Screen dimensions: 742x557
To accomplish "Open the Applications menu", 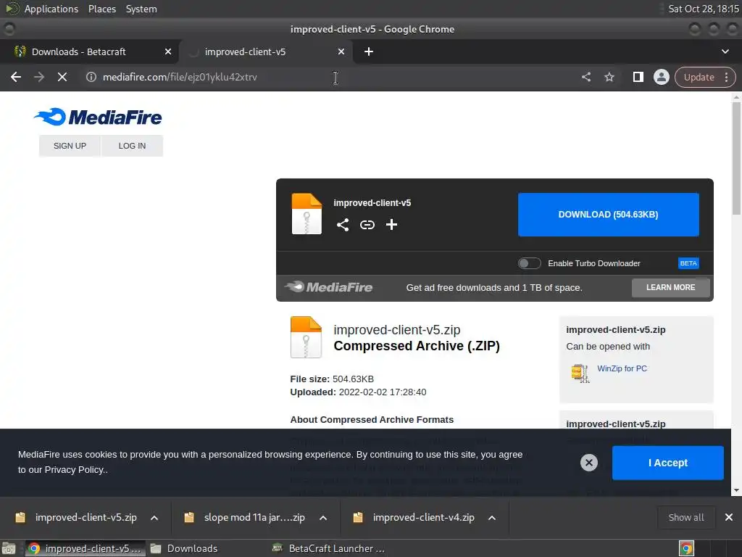I will (x=51, y=9).
